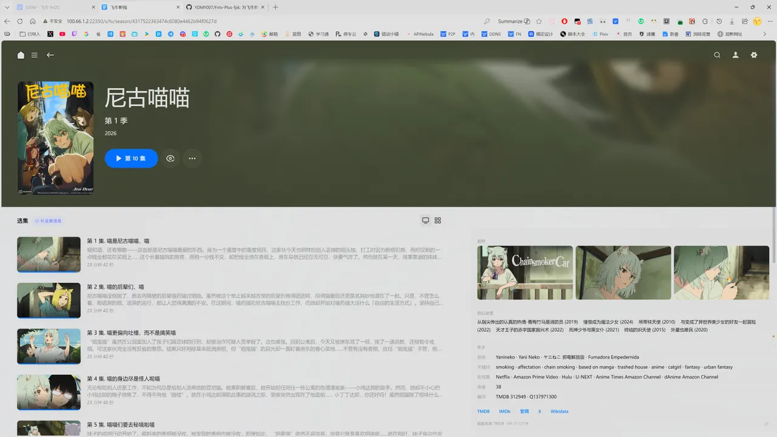Open the ChainsmokerCat still image
Image resolution: width=777 pixels, height=437 pixels.
point(525,273)
